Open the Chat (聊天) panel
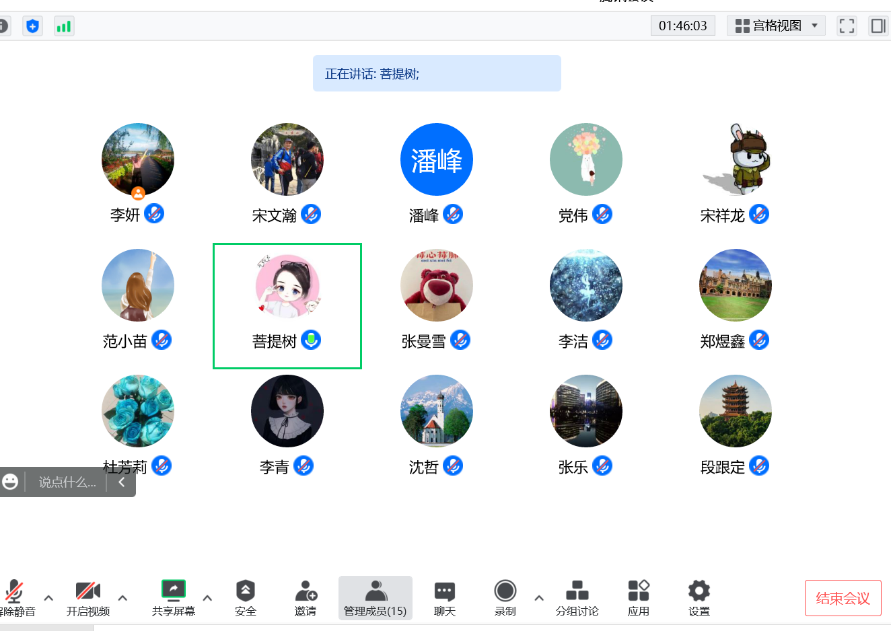The height and width of the screenshot is (631, 891). [x=444, y=597]
